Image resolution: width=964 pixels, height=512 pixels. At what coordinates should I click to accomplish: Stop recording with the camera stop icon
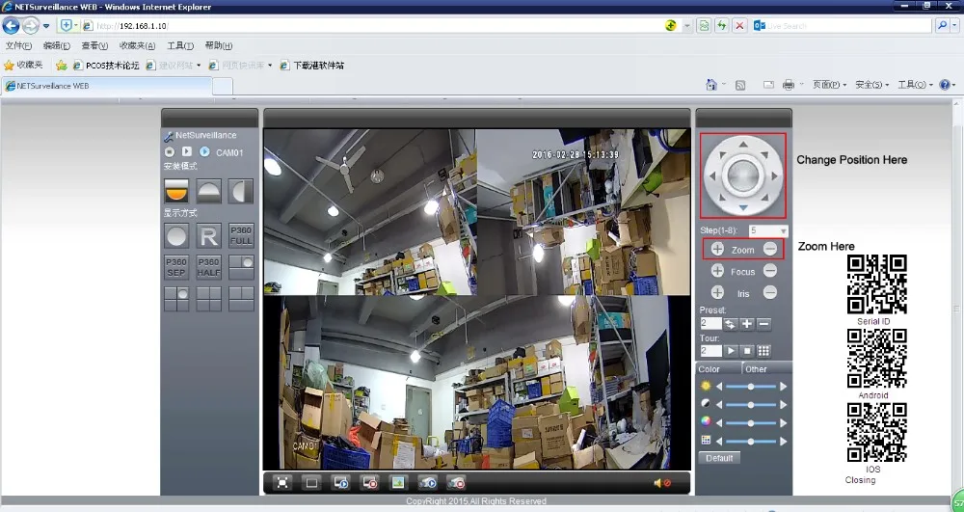(456, 483)
